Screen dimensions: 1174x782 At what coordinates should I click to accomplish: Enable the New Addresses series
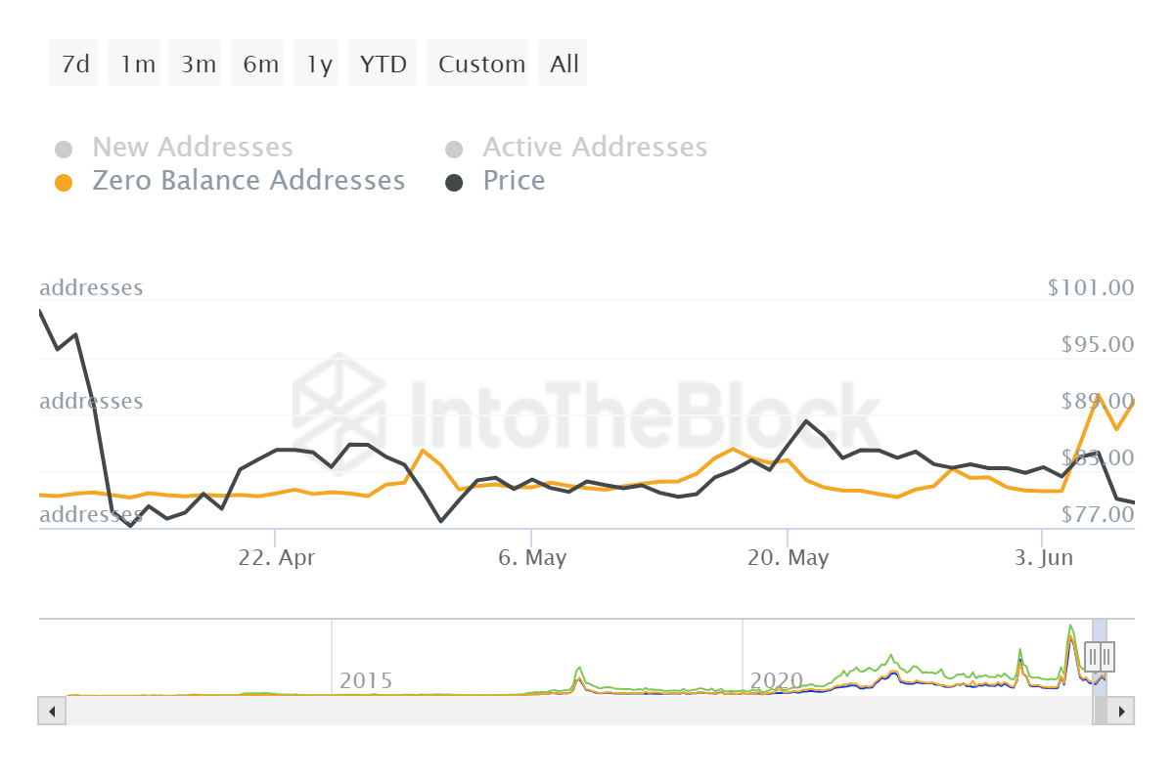(x=192, y=147)
